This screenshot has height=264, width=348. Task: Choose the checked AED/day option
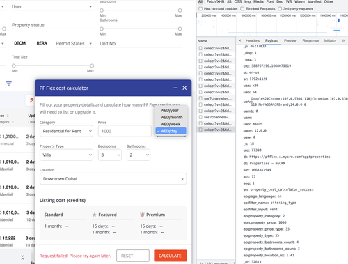[171, 131]
